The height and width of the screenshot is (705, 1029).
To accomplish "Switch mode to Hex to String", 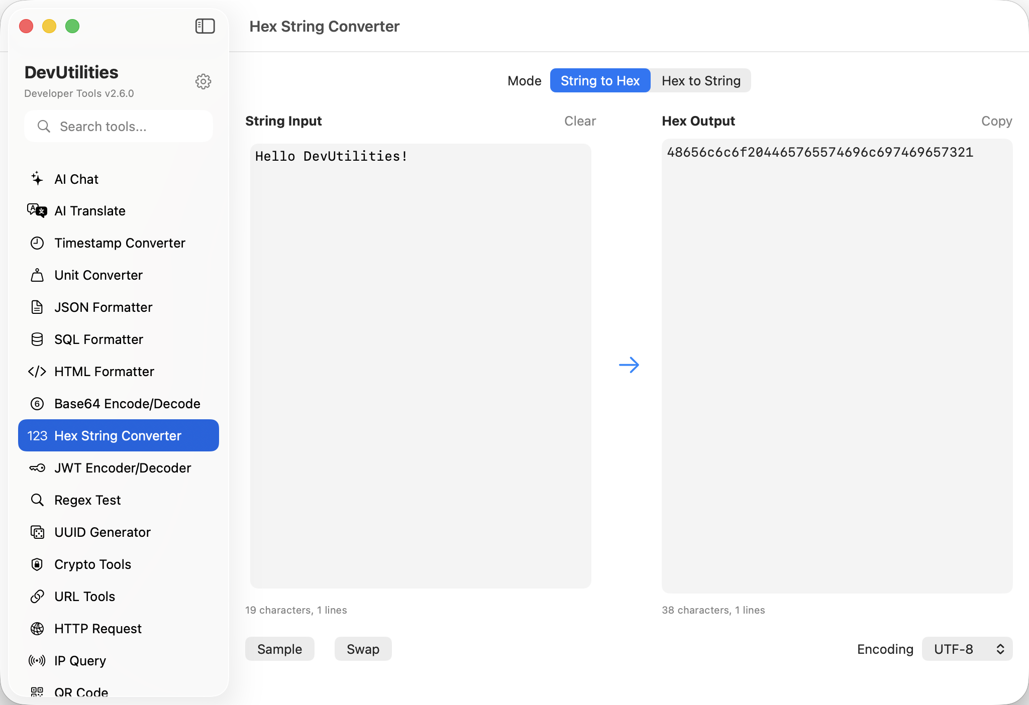I will tap(701, 81).
